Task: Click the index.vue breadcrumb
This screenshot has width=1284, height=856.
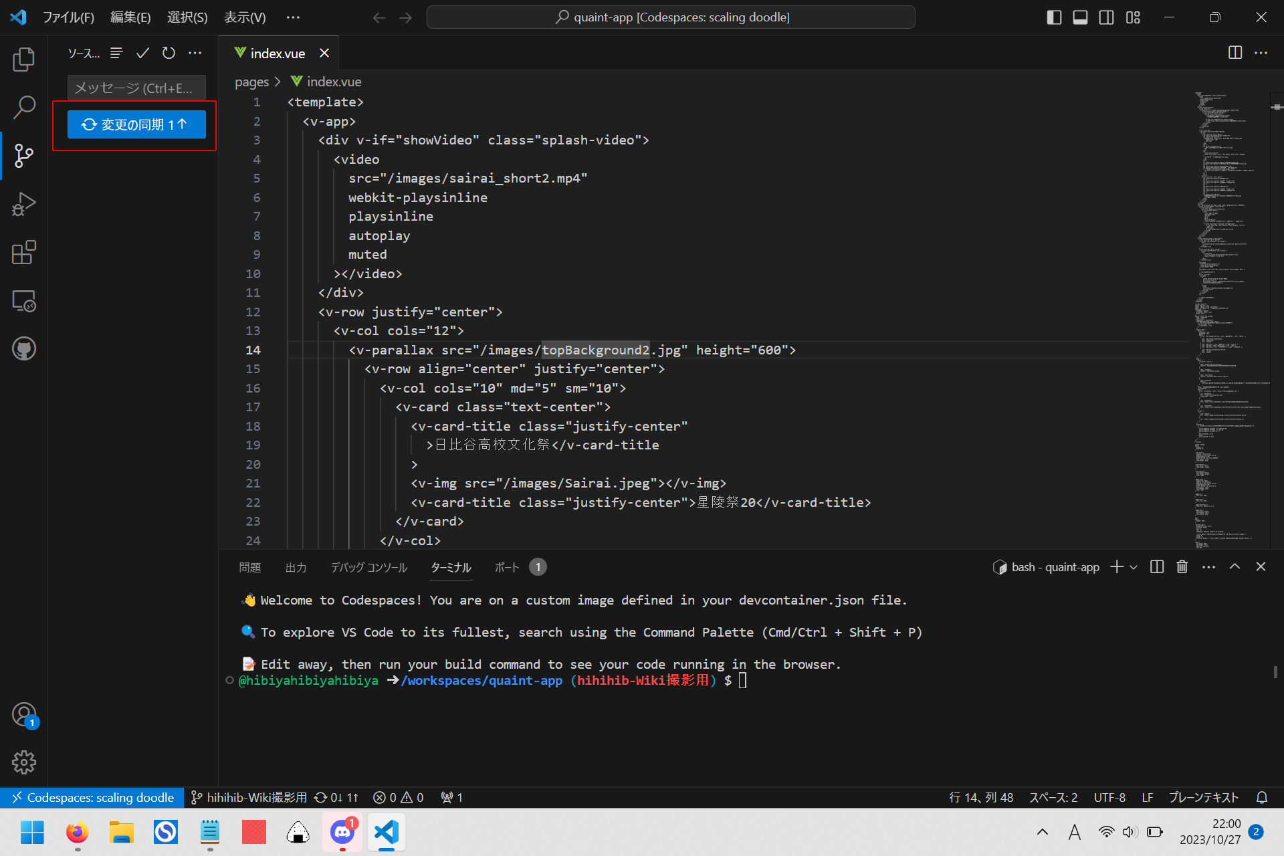Action: click(x=327, y=82)
